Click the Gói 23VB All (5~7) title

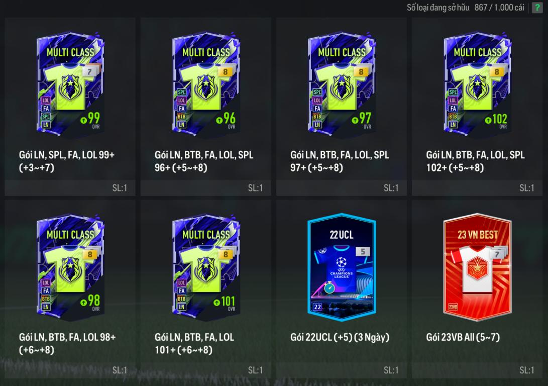(463, 337)
